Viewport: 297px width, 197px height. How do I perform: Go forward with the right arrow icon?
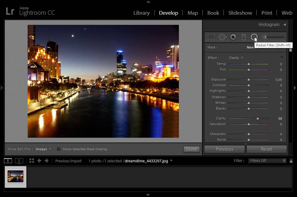pyautogui.click(x=47, y=161)
